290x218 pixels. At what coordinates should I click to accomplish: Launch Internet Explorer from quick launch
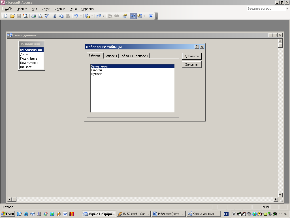tap(26, 214)
